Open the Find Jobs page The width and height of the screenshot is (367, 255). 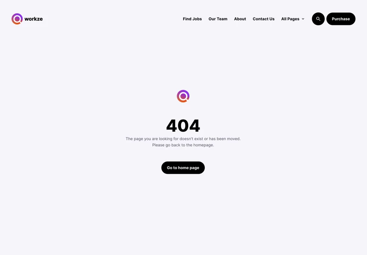tap(192, 19)
